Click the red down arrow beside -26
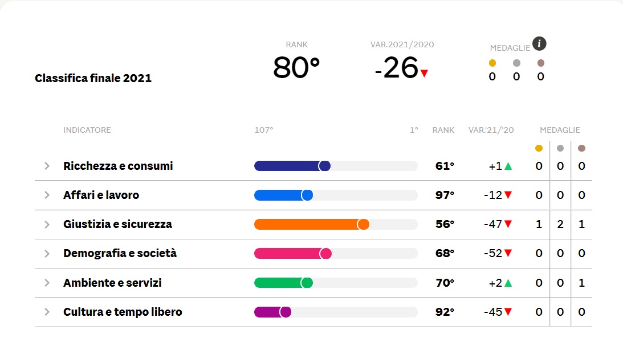 [x=424, y=73]
